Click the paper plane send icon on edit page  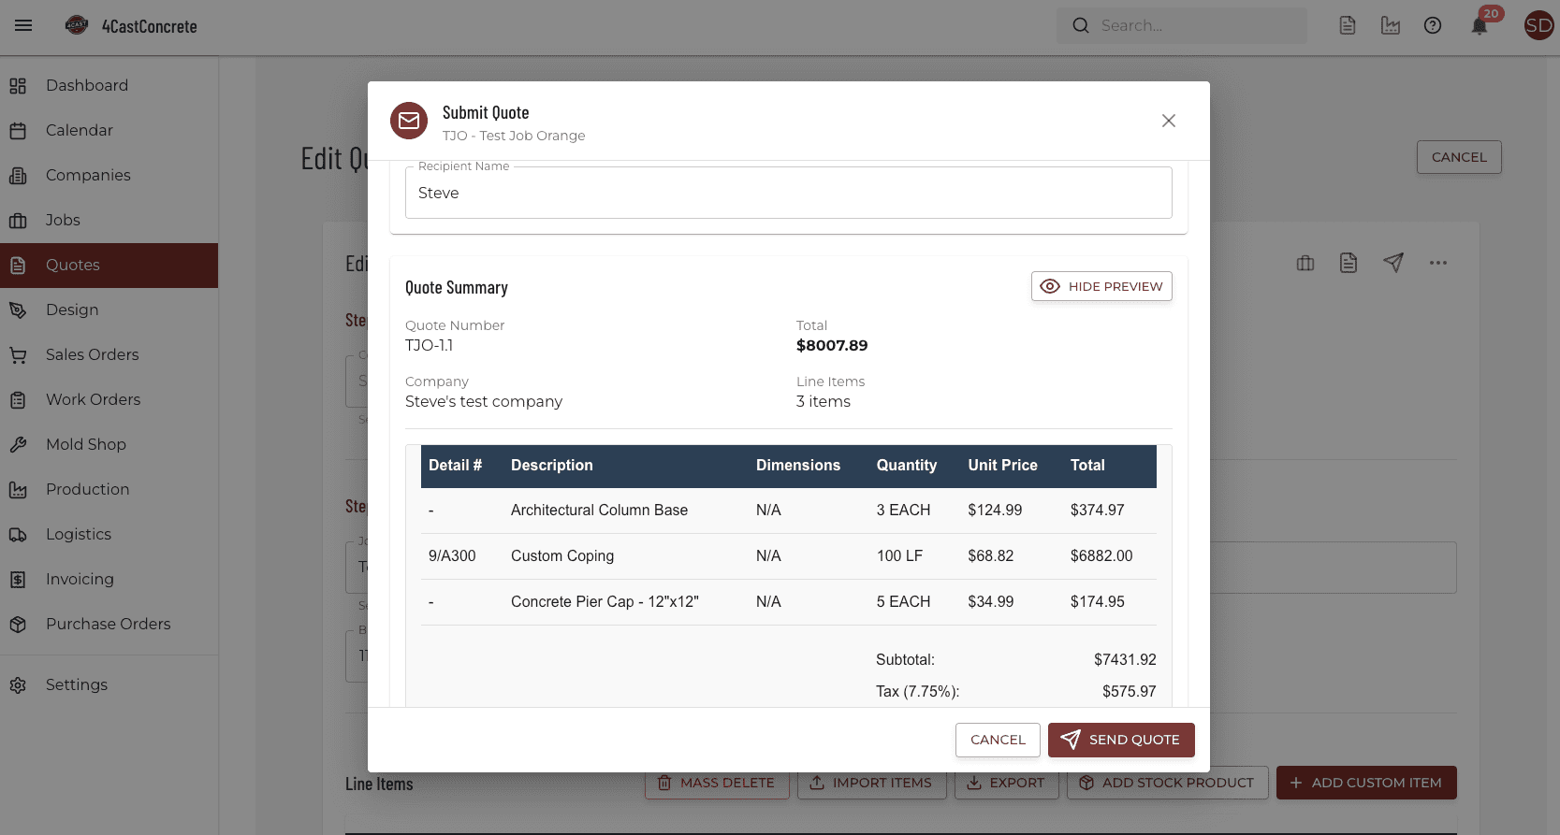(x=1393, y=263)
